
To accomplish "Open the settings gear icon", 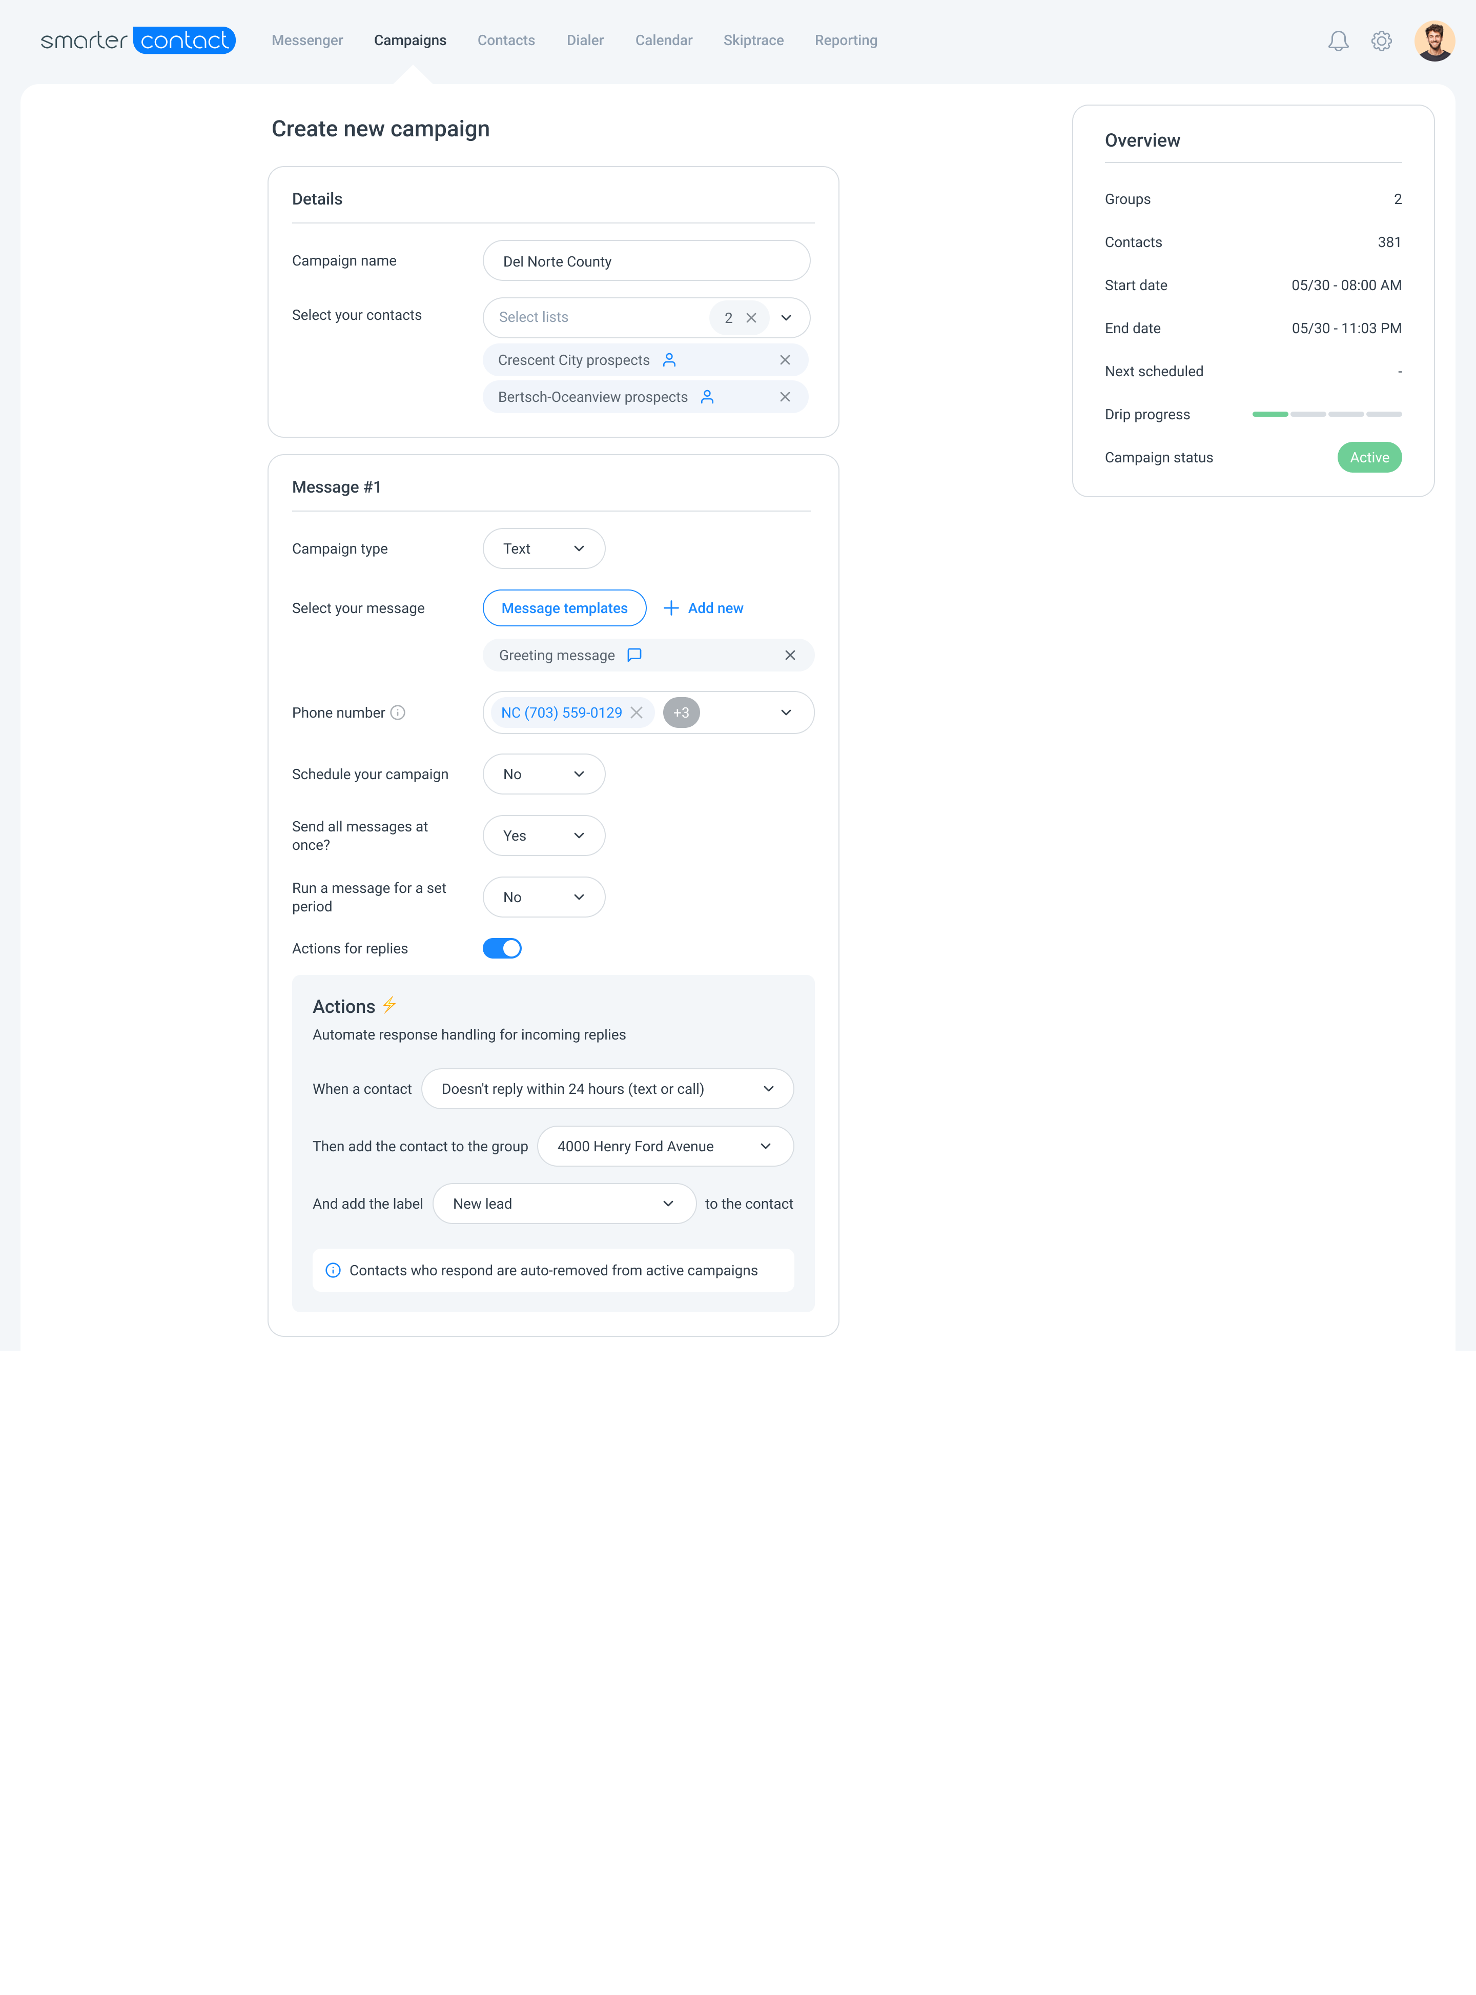I will tap(1381, 41).
